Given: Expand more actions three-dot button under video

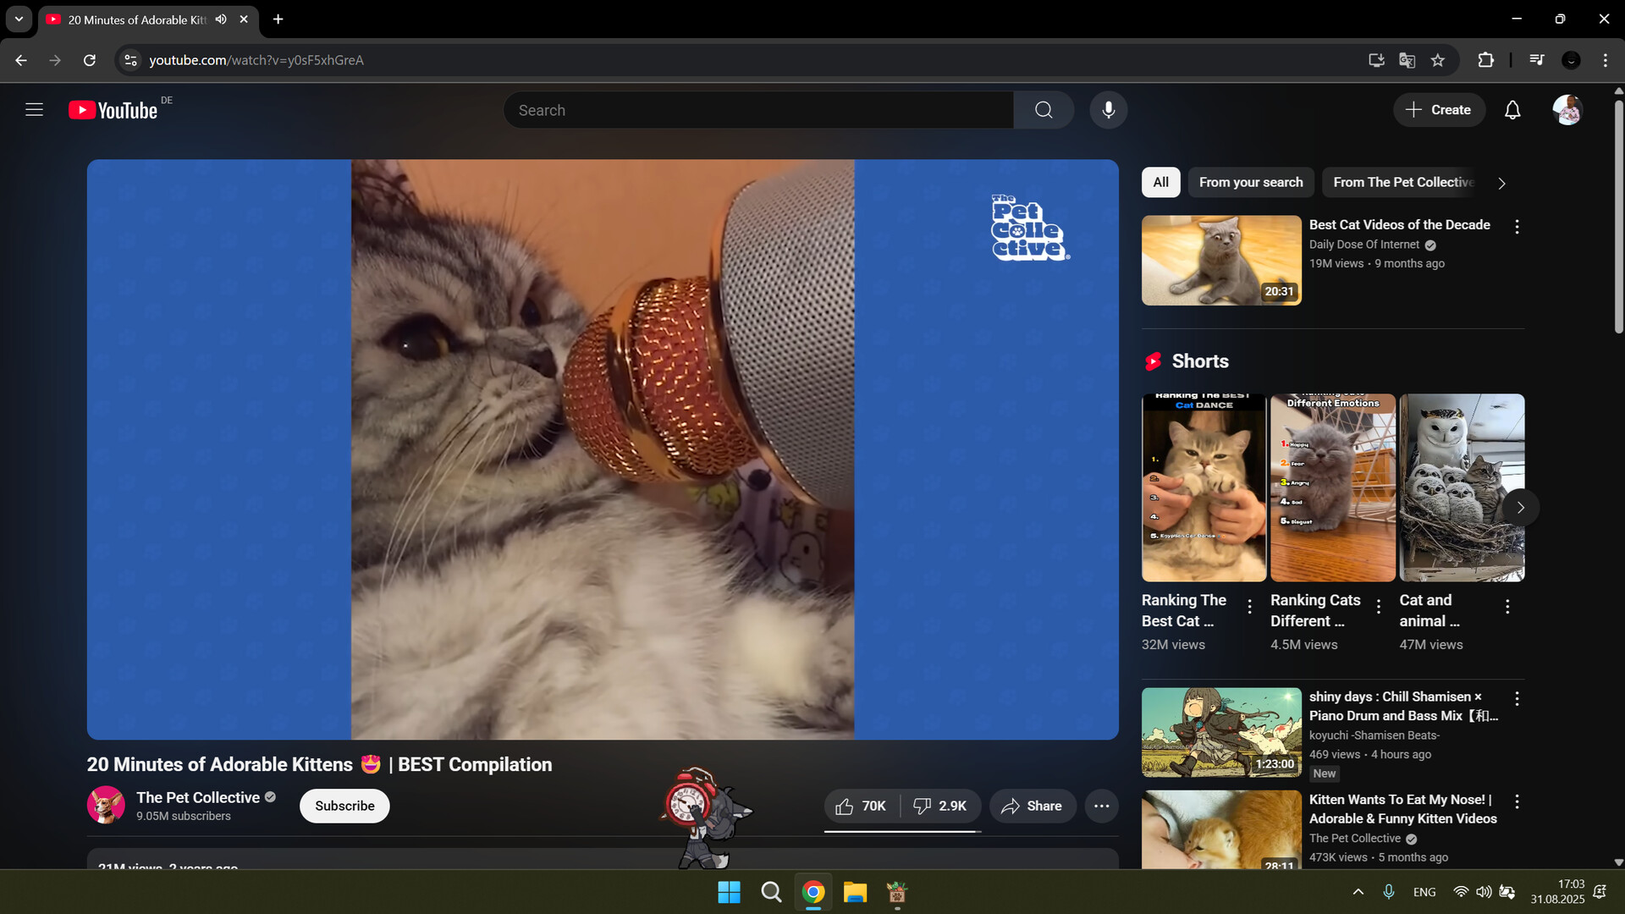Looking at the screenshot, I should click(x=1101, y=807).
